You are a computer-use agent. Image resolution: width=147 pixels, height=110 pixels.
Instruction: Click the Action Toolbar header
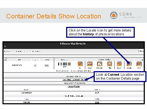tap(105, 59)
